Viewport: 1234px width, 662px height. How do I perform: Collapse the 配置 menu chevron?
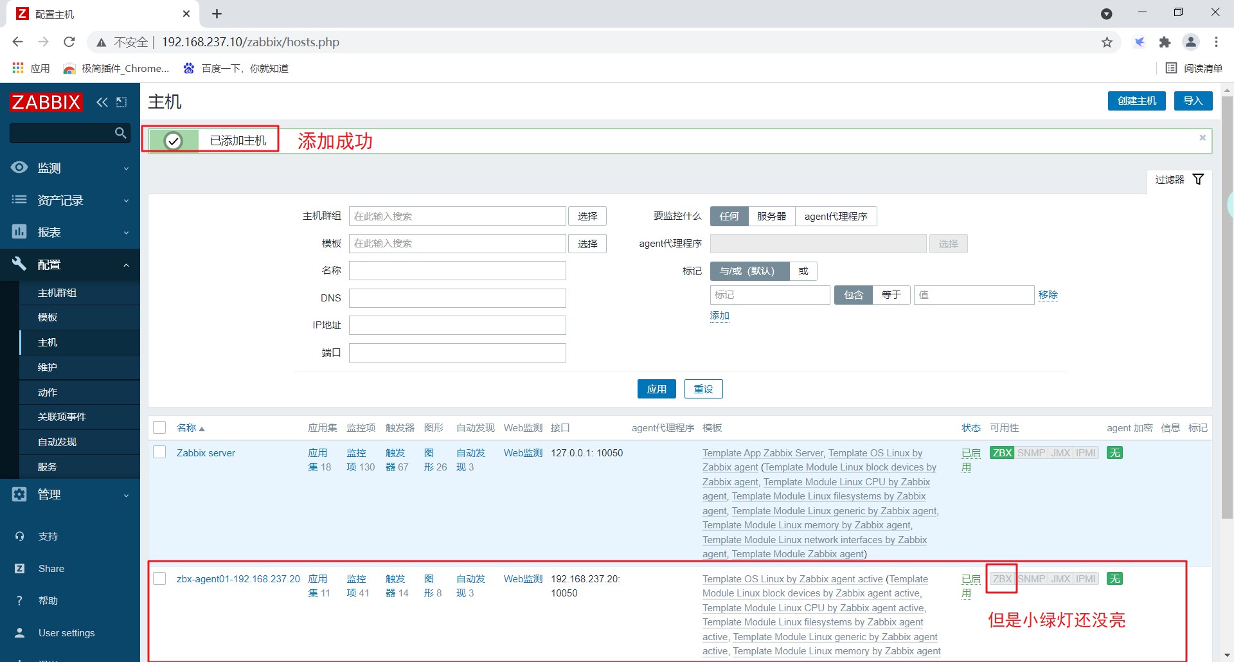(126, 265)
